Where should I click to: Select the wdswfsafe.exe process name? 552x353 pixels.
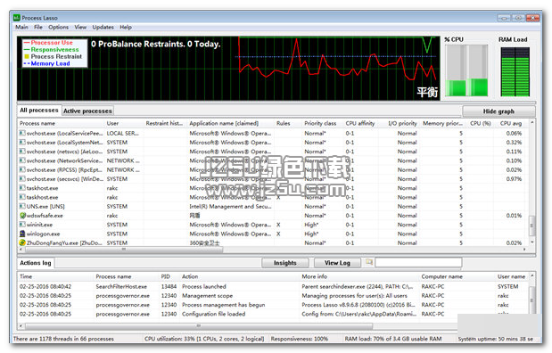tap(45, 216)
